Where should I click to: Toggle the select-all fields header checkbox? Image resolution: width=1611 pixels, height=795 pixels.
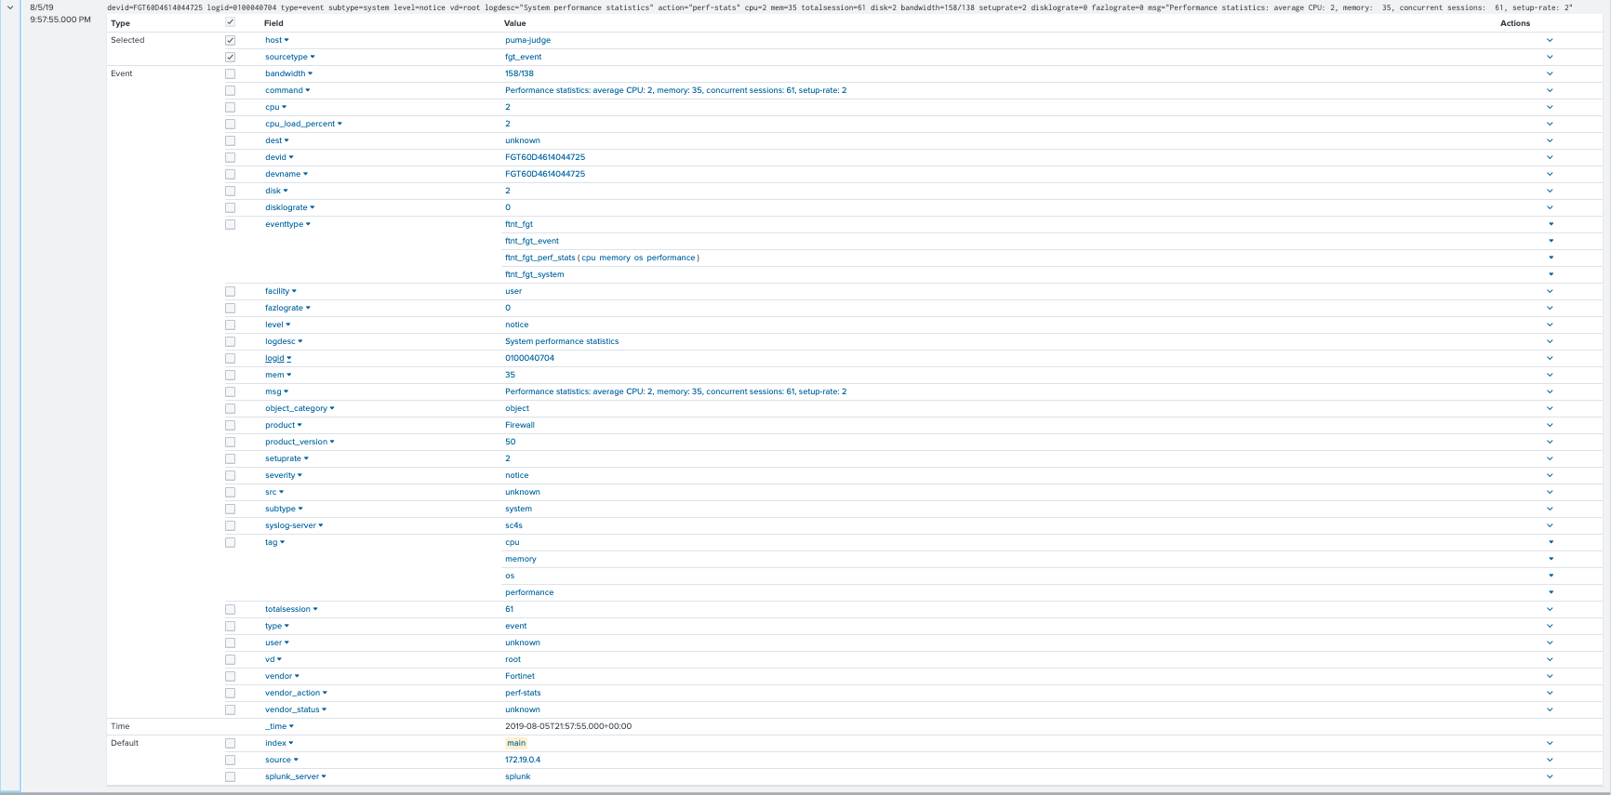point(230,22)
